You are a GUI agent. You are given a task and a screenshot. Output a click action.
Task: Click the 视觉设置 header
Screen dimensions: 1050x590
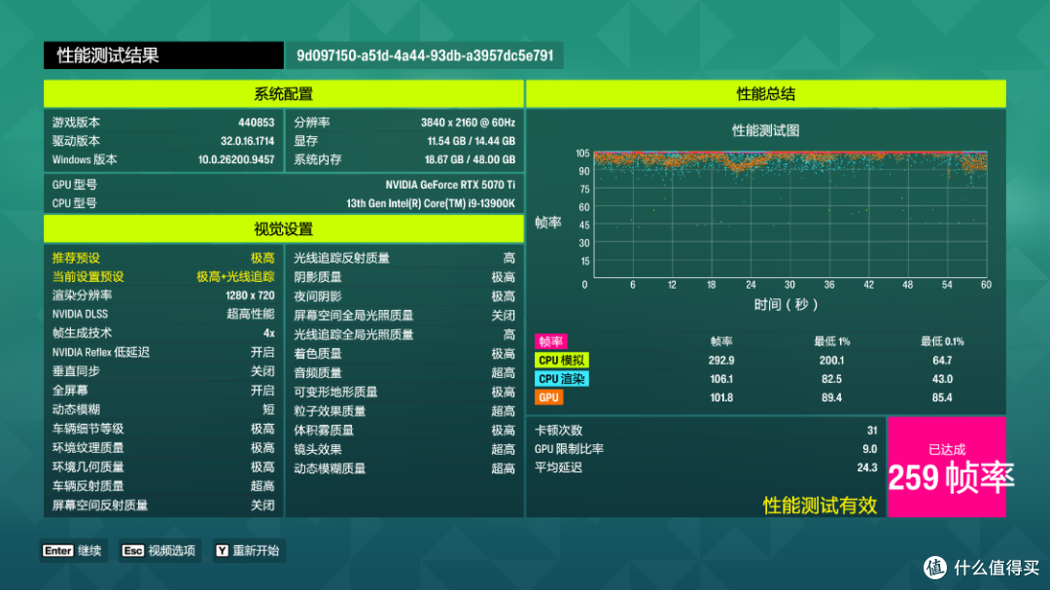tap(283, 229)
